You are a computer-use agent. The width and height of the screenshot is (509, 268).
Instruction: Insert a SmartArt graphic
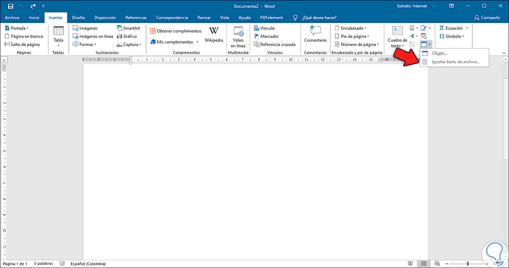(x=128, y=28)
